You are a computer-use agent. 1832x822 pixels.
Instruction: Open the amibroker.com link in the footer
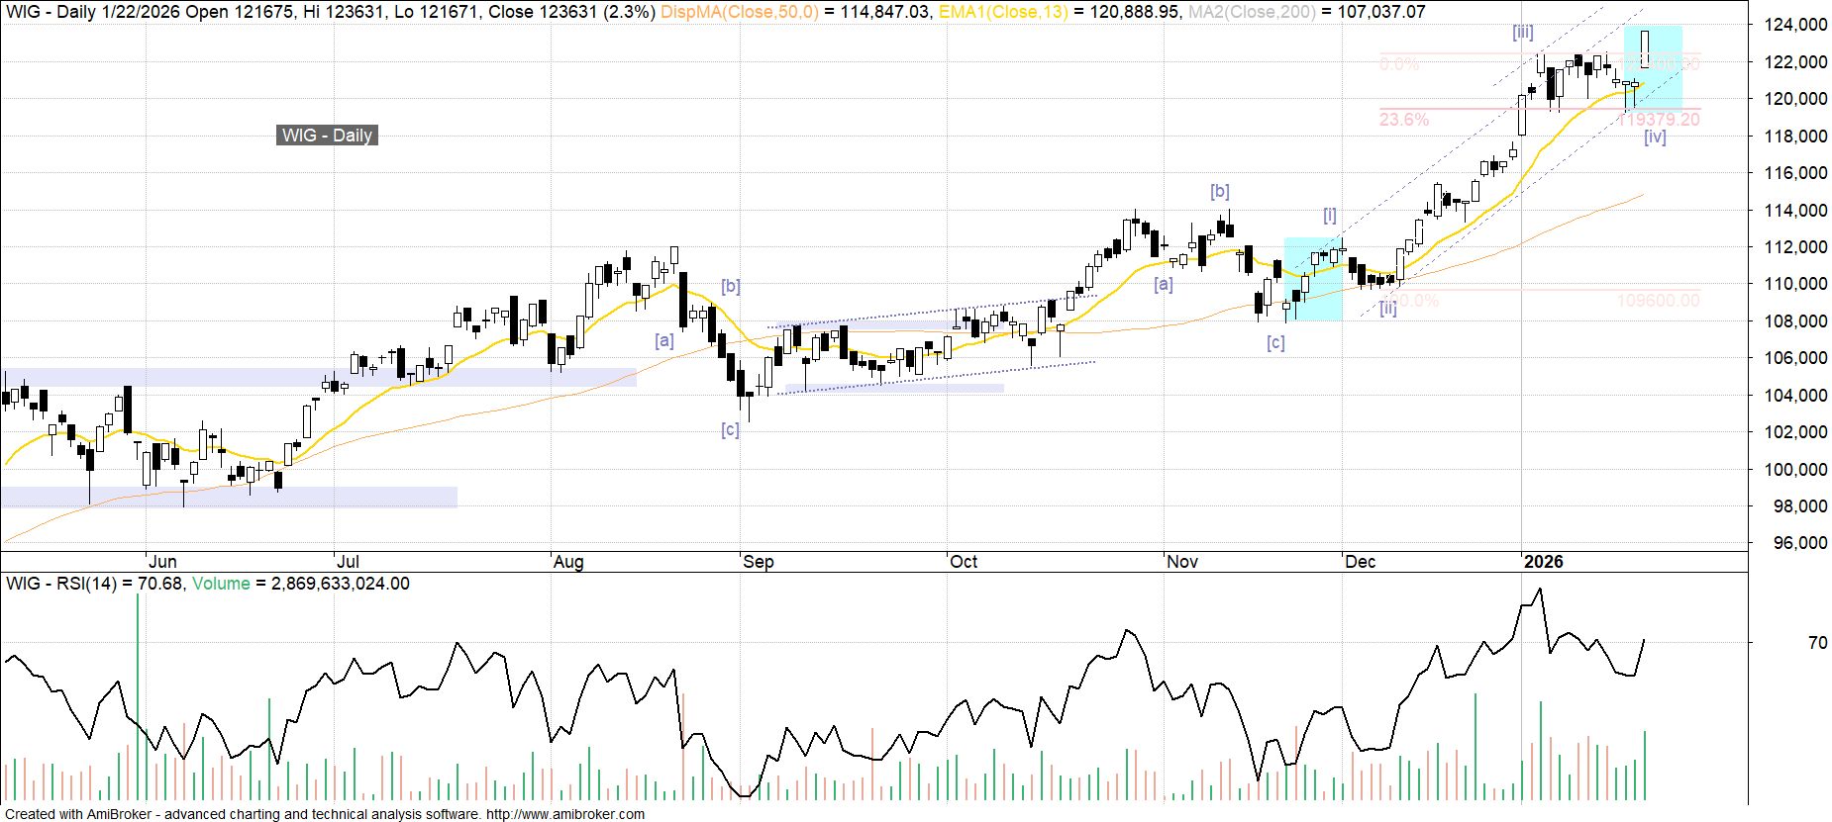pos(564,814)
